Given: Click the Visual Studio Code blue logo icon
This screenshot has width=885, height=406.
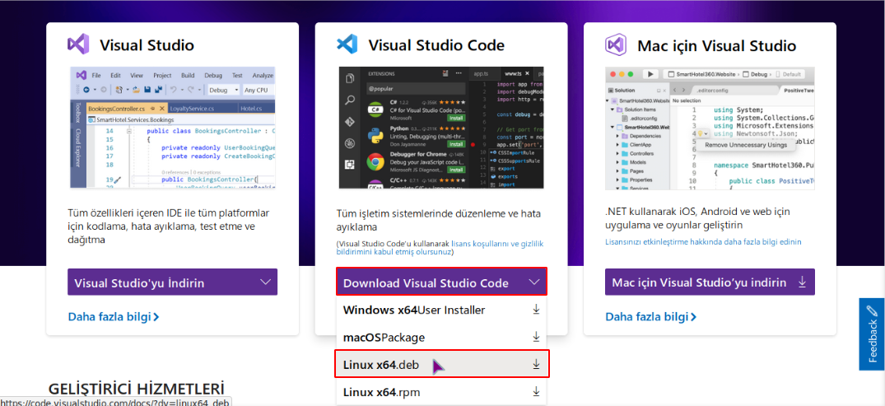Looking at the screenshot, I should tap(347, 44).
